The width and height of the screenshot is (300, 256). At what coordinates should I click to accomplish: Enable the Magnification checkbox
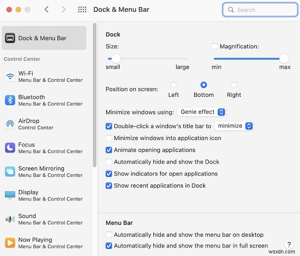point(215,46)
